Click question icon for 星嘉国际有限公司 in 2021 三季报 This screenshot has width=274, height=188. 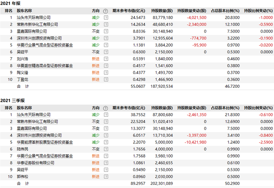coord(106,128)
